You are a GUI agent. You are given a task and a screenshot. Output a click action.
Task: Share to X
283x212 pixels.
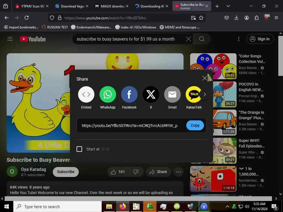click(x=151, y=94)
